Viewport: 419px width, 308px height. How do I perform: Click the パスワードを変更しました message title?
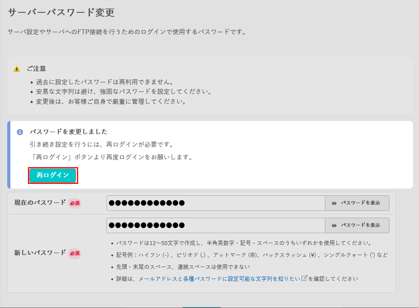(x=69, y=132)
